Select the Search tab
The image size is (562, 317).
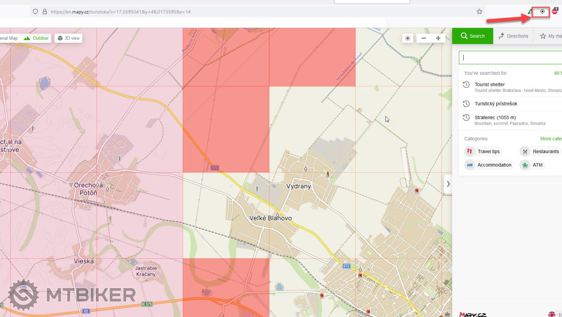(472, 36)
